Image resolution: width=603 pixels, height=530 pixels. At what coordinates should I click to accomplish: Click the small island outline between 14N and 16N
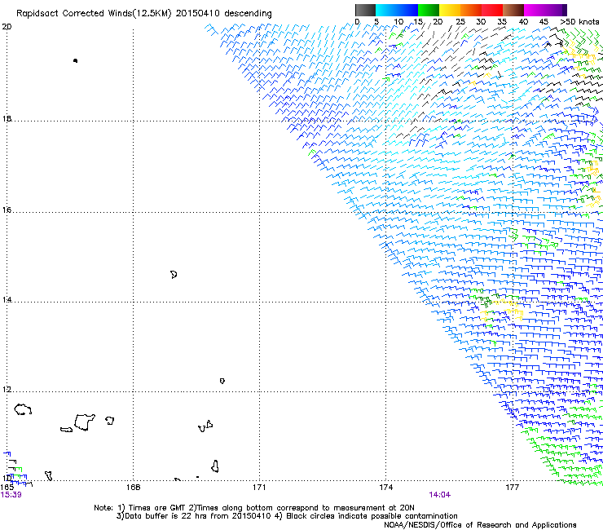pos(174,275)
